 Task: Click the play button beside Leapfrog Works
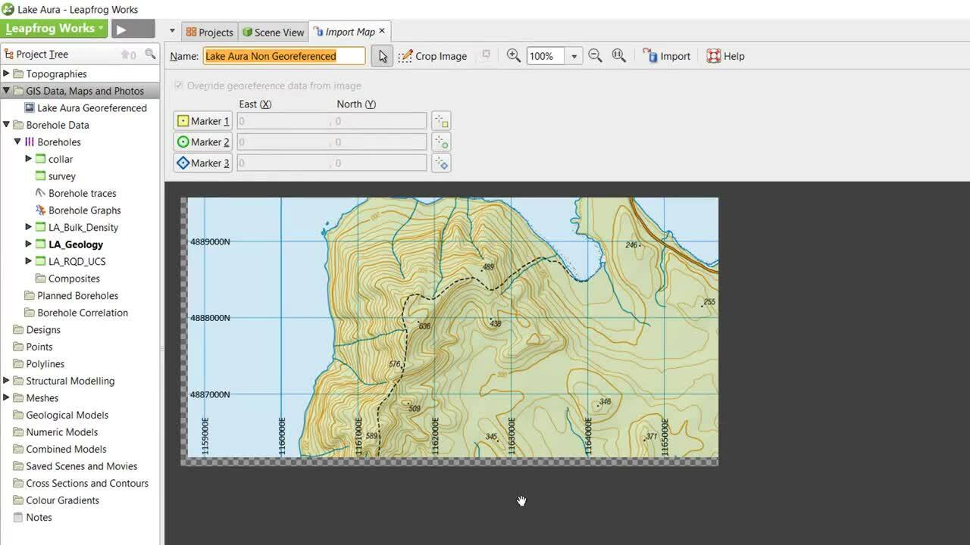point(133,29)
